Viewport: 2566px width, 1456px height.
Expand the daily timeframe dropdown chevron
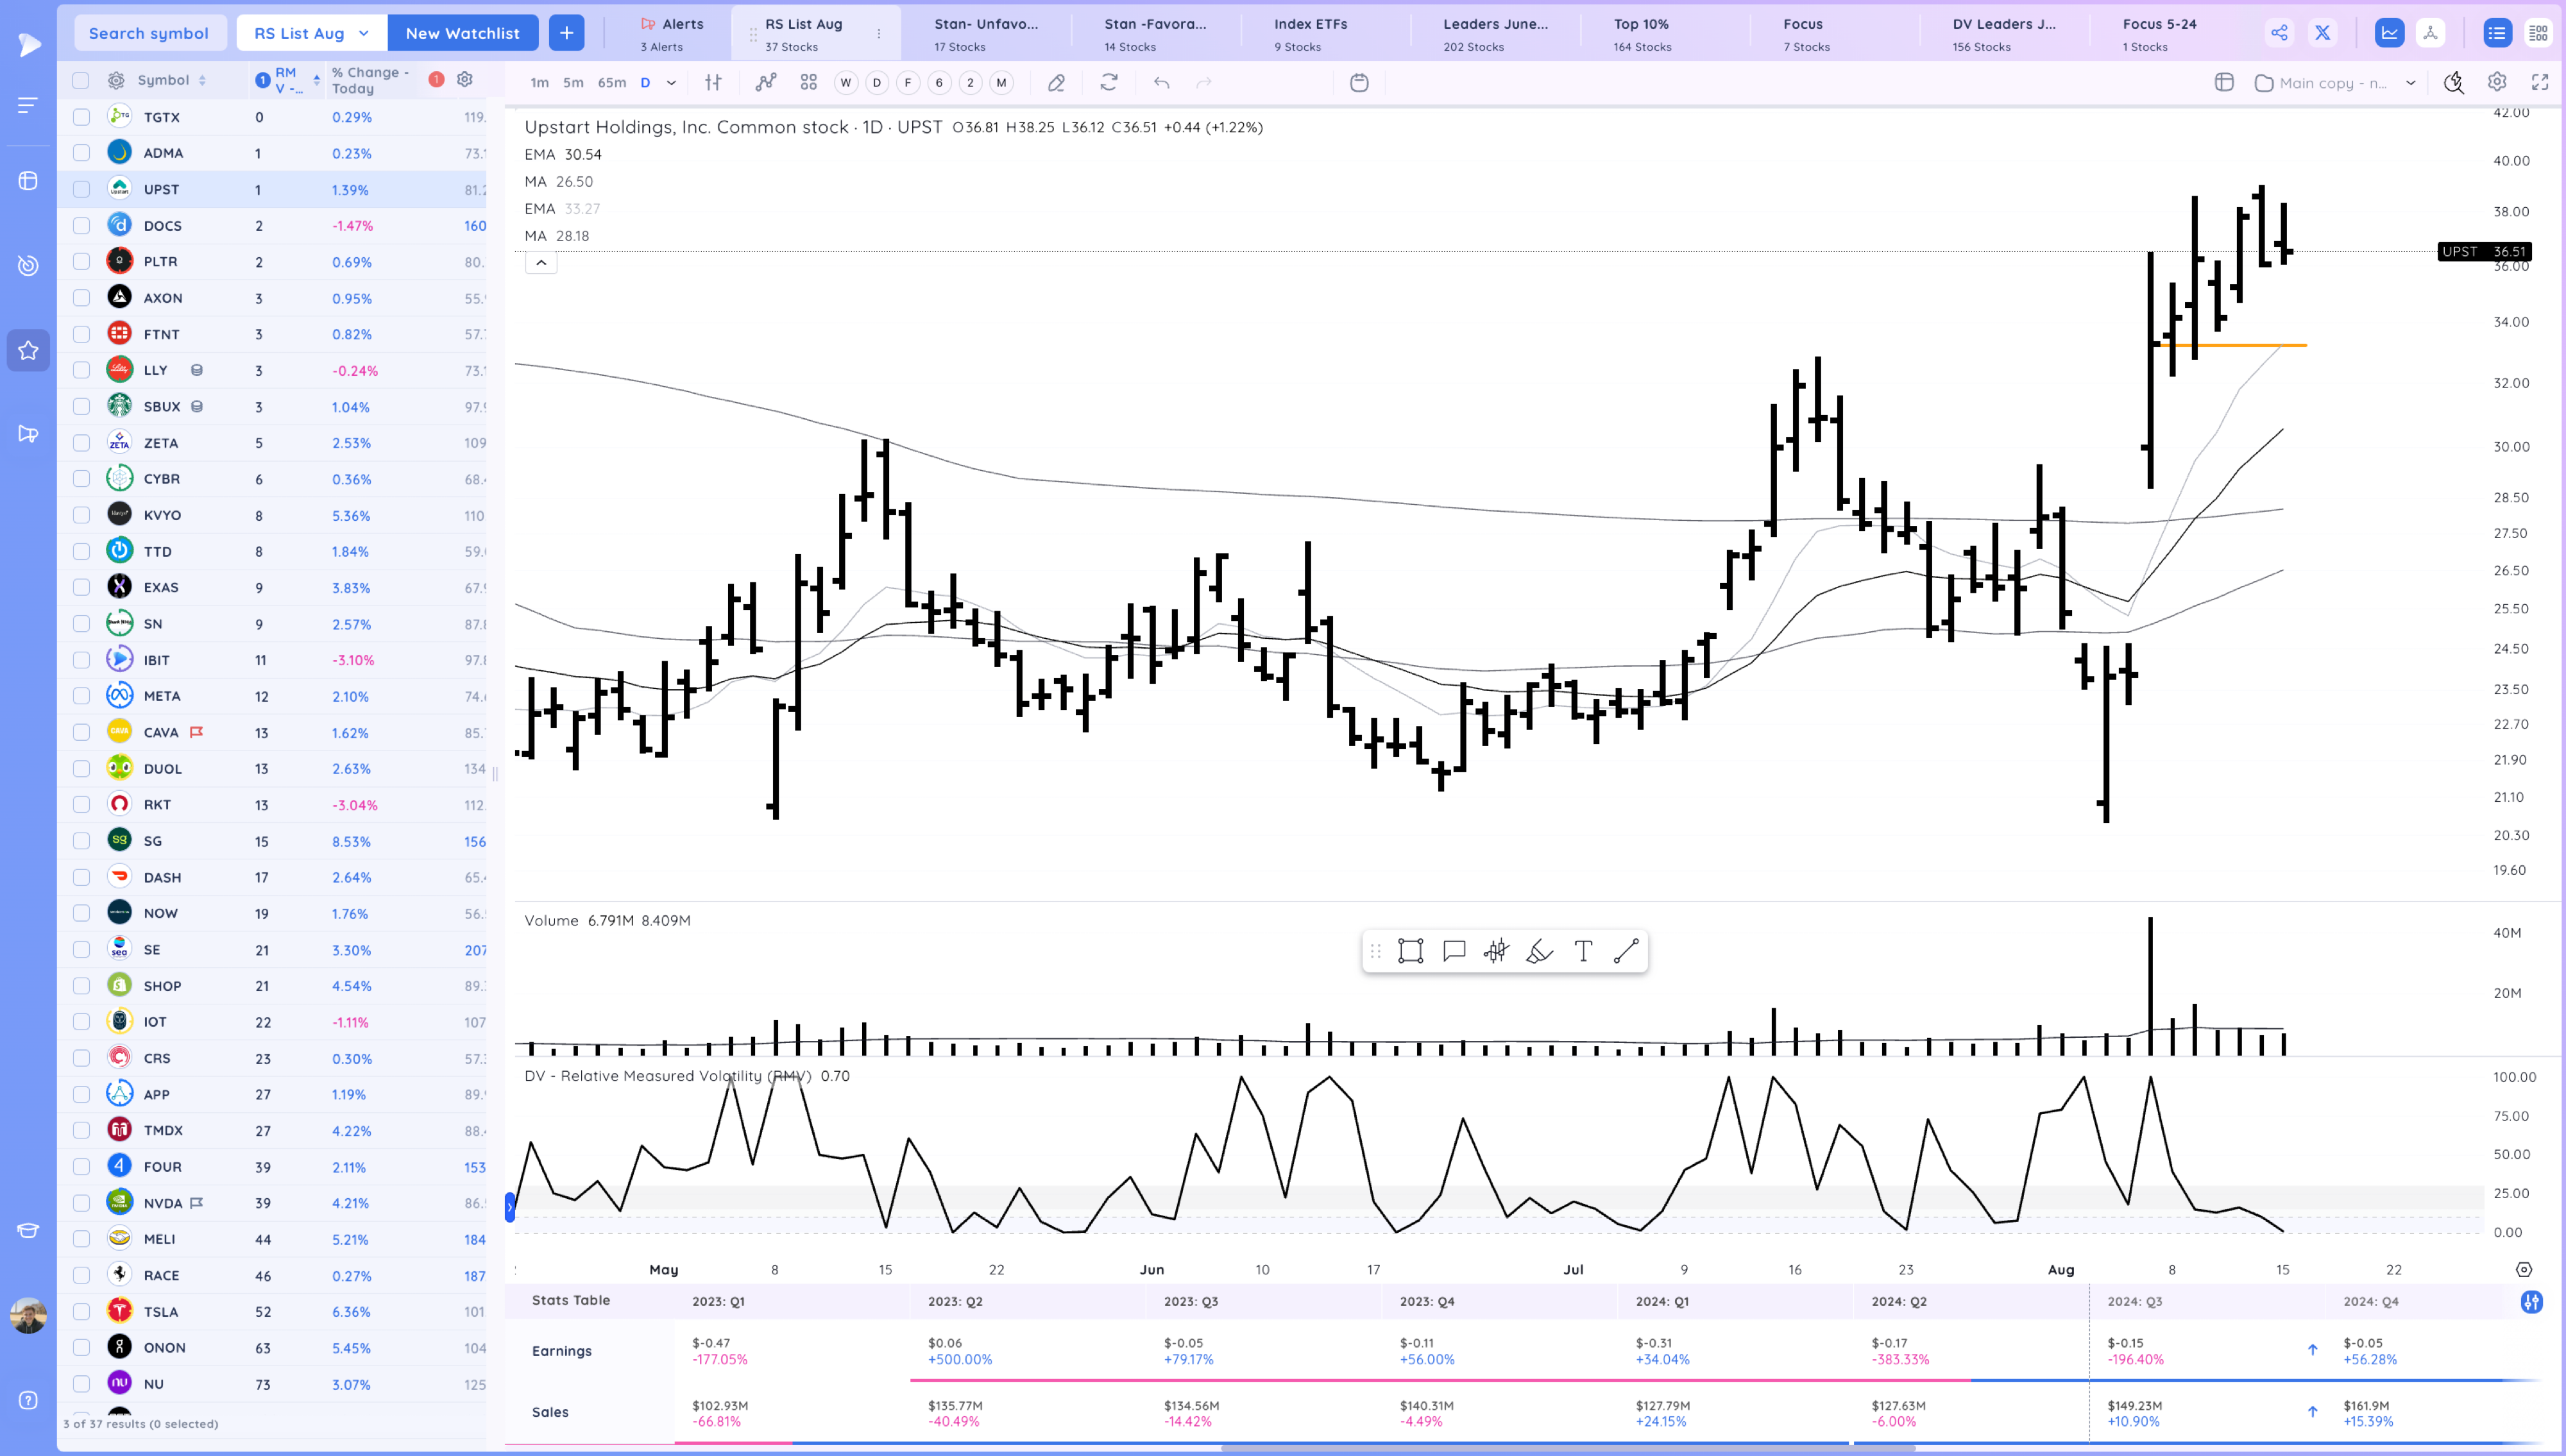[671, 83]
